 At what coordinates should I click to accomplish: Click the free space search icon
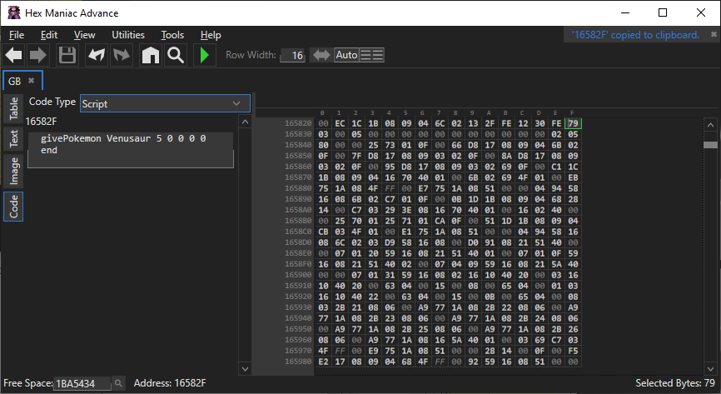[x=118, y=383]
